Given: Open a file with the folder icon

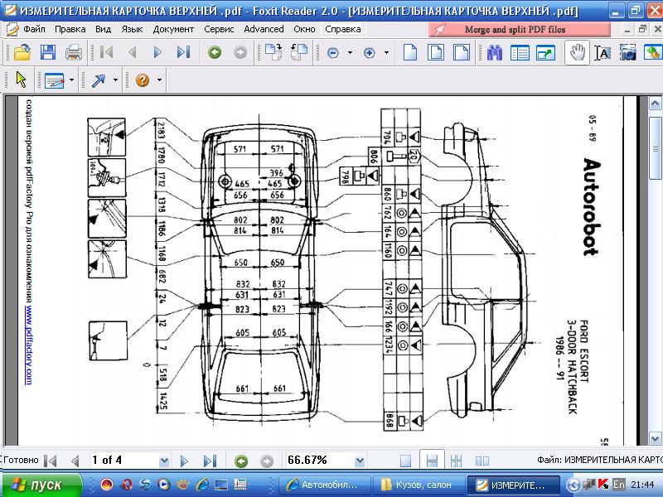Looking at the screenshot, I should click(22, 52).
